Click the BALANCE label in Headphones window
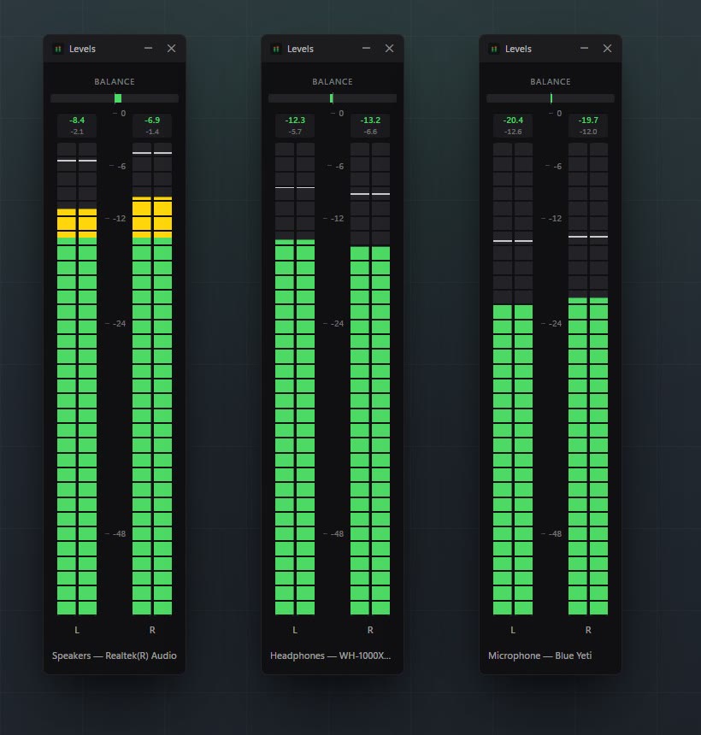Viewport: 701px width, 735px height. (x=333, y=81)
